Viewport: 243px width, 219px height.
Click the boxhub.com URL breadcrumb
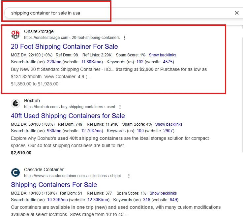(x=70, y=107)
